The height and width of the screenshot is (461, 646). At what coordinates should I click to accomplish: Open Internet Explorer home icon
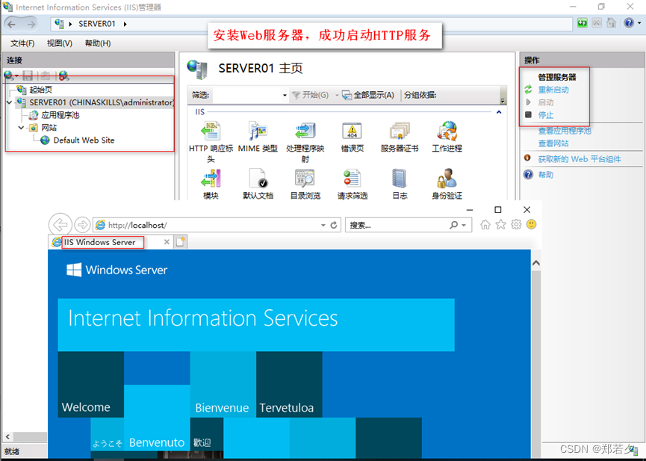pyautogui.click(x=485, y=225)
